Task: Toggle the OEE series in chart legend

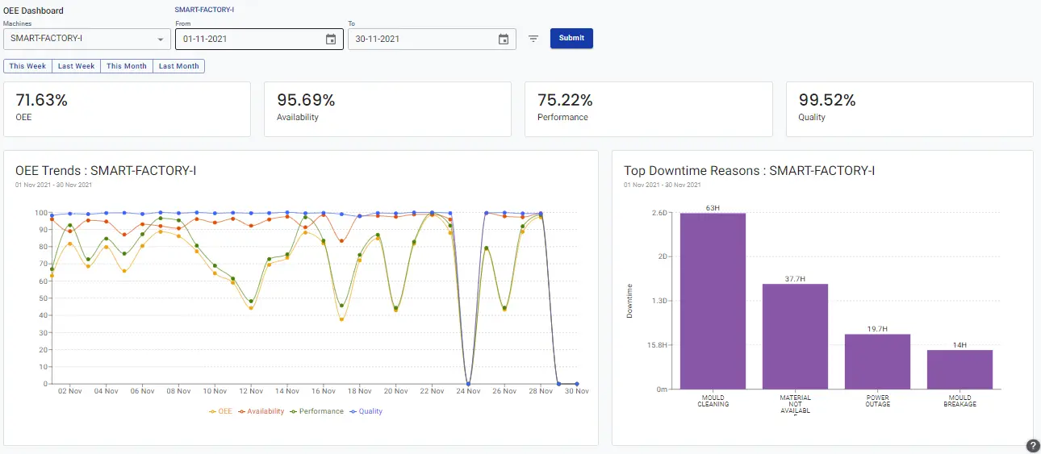Action: [x=220, y=411]
